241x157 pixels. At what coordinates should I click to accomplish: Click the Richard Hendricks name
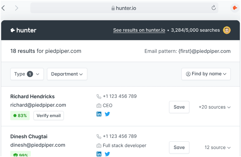[x=32, y=96]
